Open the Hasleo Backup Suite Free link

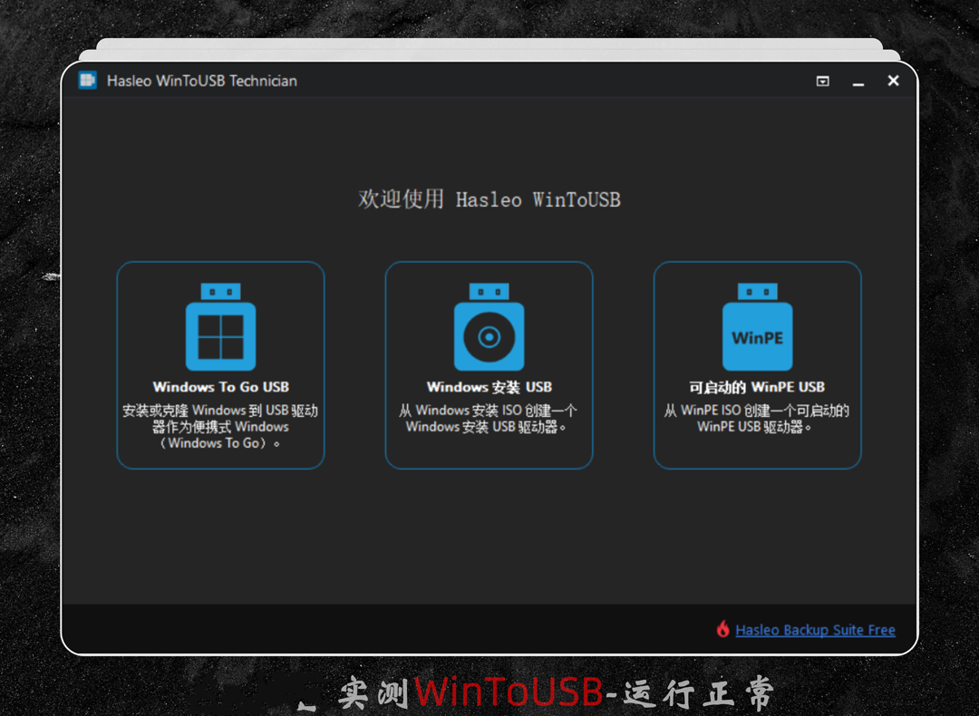pos(816,630)
